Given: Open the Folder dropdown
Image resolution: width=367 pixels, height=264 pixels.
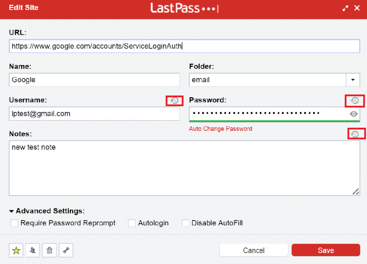Looking at the screenshot, I should tap(353, 80).
